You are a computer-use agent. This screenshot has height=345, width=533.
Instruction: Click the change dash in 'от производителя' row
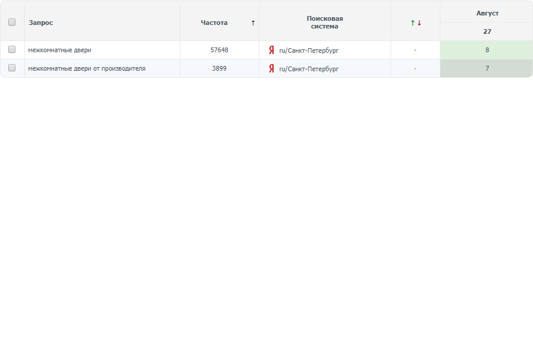415,68
